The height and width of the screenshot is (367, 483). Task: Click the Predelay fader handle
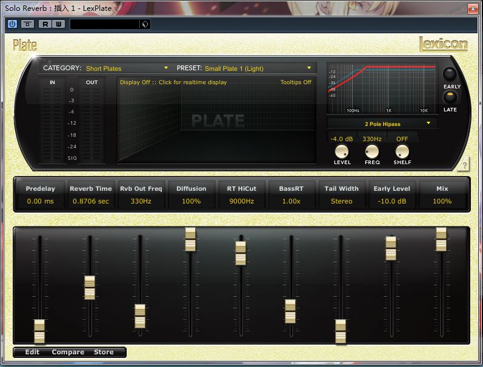coord(39,331)
